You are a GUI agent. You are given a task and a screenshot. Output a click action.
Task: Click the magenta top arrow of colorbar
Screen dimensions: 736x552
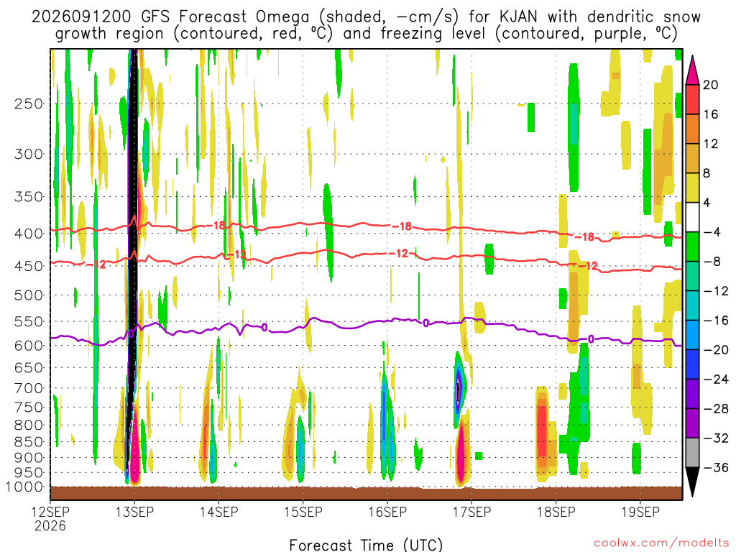[x=692, y=70]
